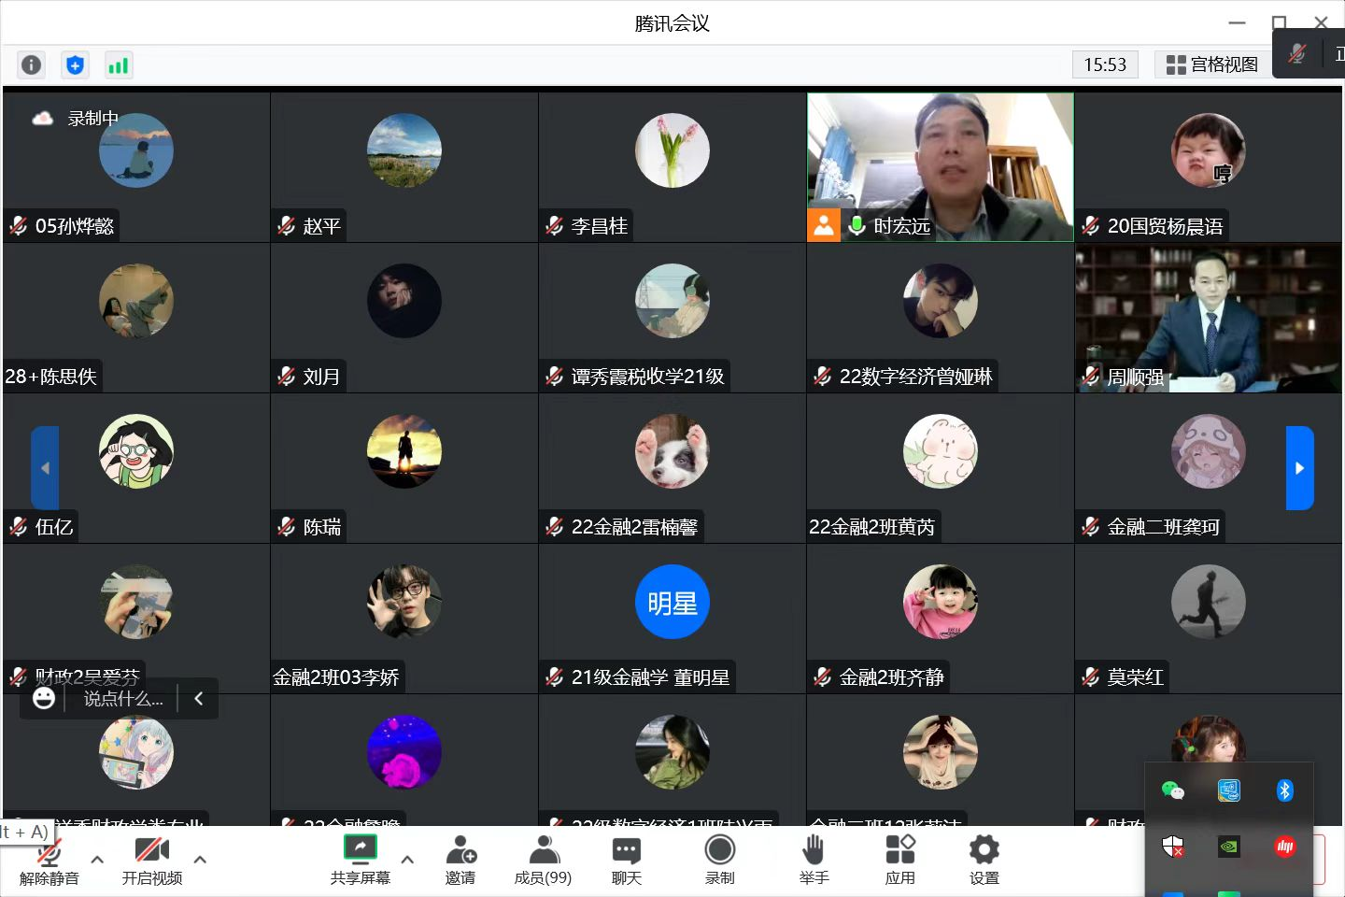Open the Members (成员) list
The width and height of the screenshot is (1345, 897).
point(543,860)
